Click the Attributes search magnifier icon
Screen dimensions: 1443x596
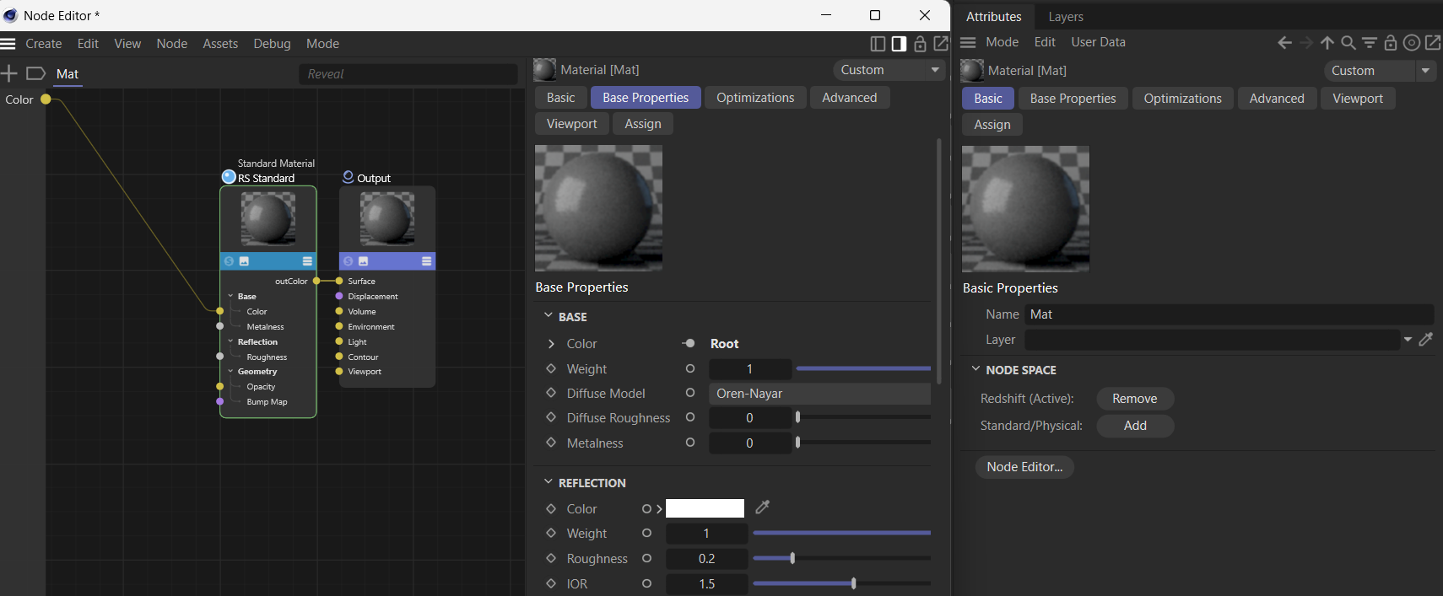point(1348,43)
